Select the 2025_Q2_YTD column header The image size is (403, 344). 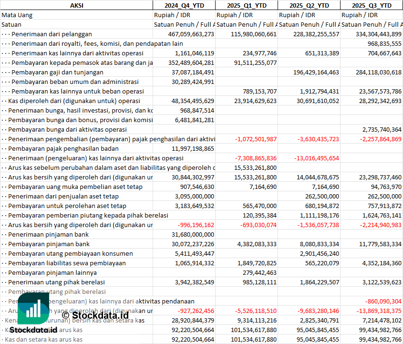[309, 5]
